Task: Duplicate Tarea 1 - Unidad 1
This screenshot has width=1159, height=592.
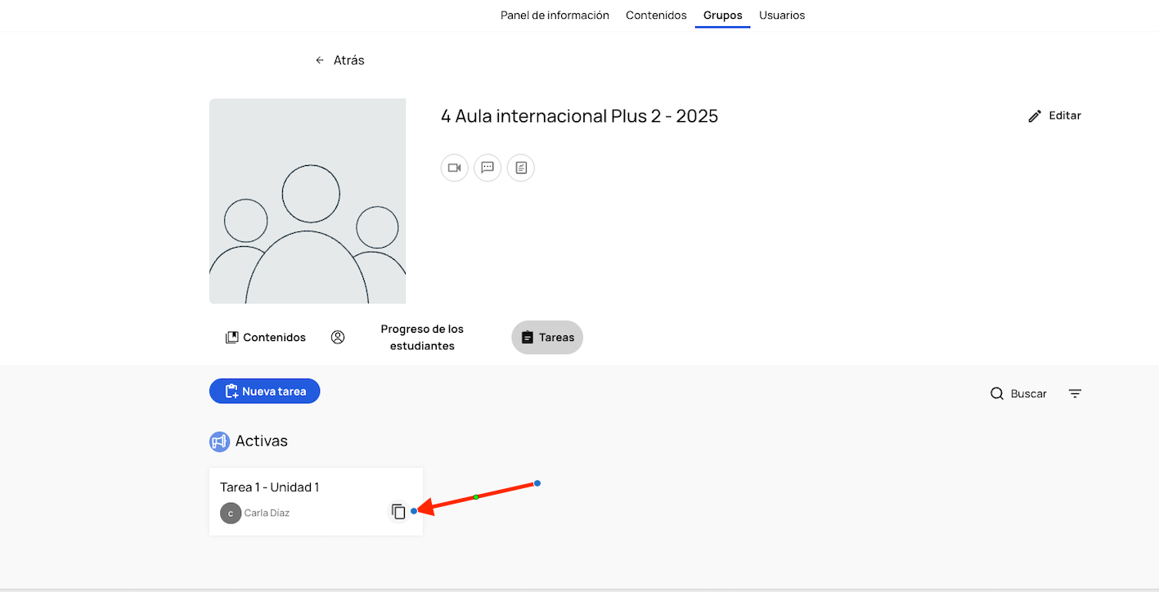Action: (x=398, y=512)
